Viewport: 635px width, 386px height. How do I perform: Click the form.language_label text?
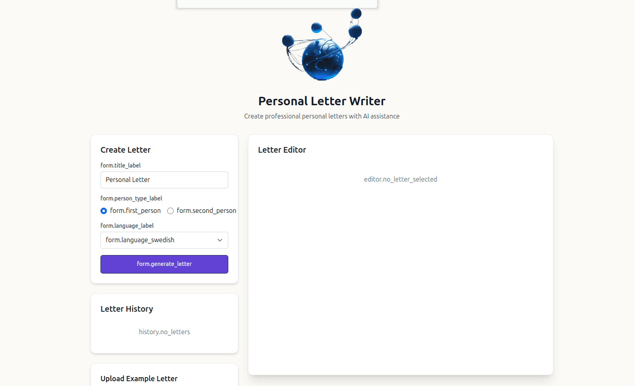point(127,225)
